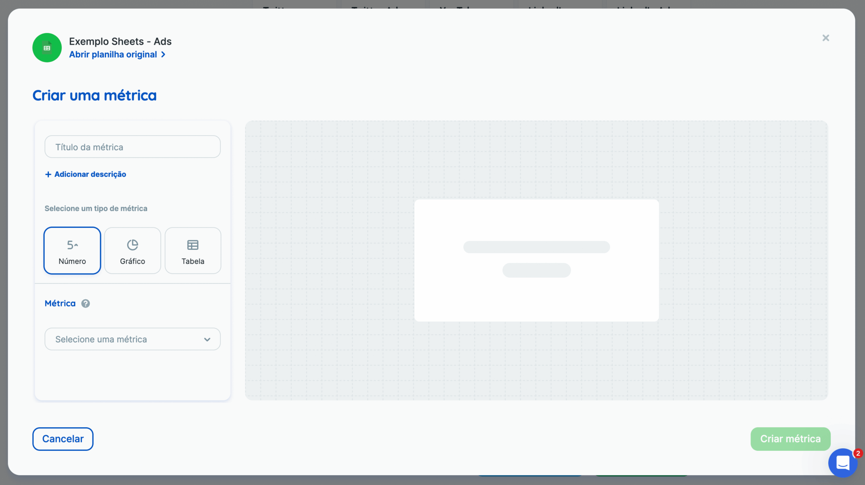The height and width of the screenshot is (485, 865).
Task: Click the chevron after Abrir planilha original
Action: 163,54
